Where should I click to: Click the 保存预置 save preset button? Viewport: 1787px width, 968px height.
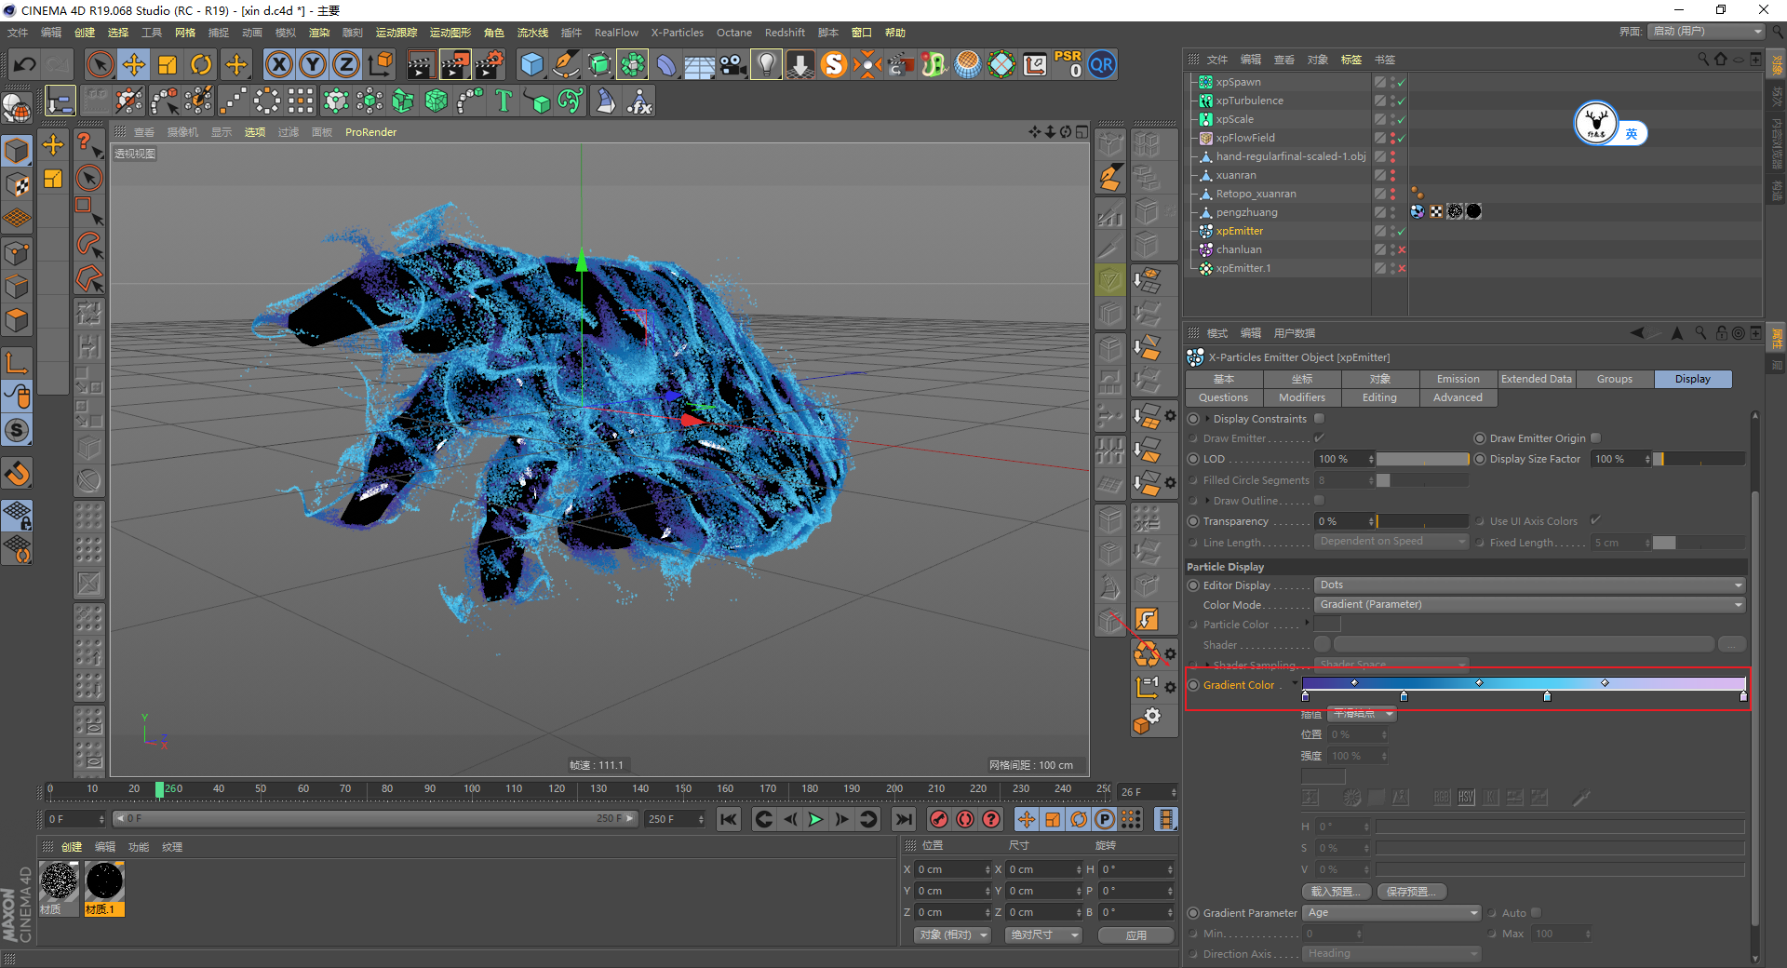click(1411, 892)
